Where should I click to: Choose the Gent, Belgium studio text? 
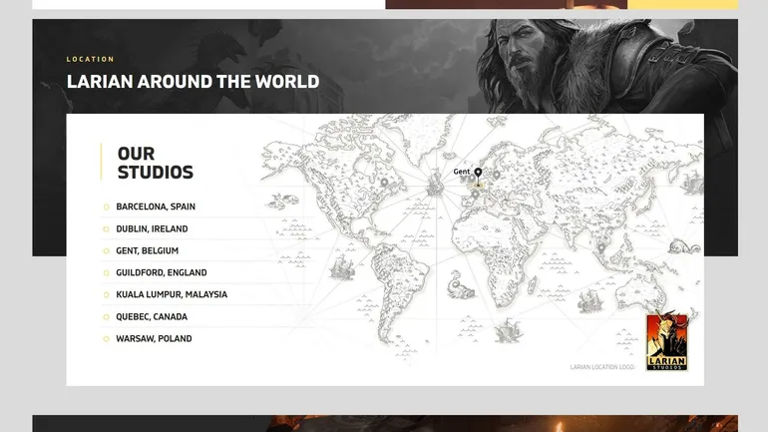coord(147,251)
